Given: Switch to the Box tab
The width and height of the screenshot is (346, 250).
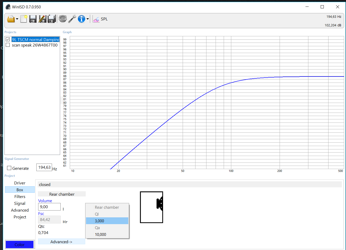Looking at the screenshot, I should (20, 190).
